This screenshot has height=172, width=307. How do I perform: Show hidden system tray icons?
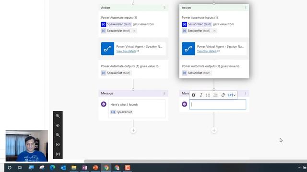299,168
